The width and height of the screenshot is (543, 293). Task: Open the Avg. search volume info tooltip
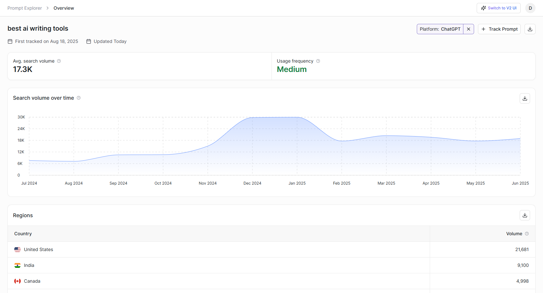coord(59,61)
